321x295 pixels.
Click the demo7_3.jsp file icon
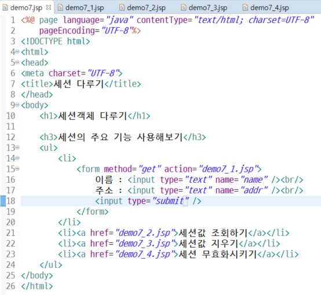(184, 8)
